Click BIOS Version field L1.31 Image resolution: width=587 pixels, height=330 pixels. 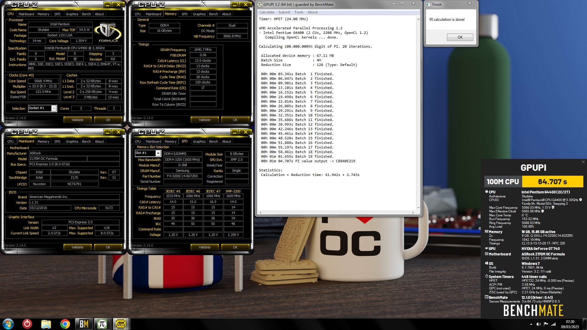tap(74, 202)
